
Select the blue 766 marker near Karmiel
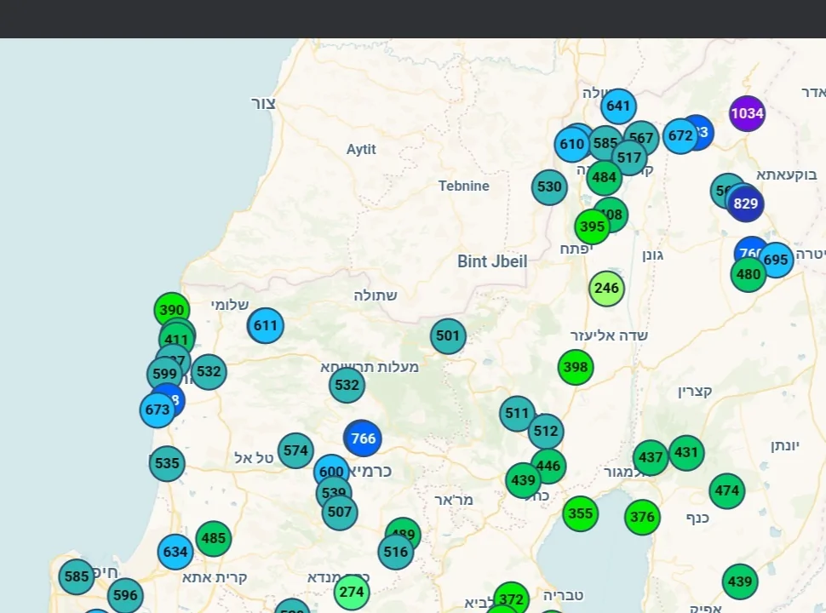tap(363, 438)
